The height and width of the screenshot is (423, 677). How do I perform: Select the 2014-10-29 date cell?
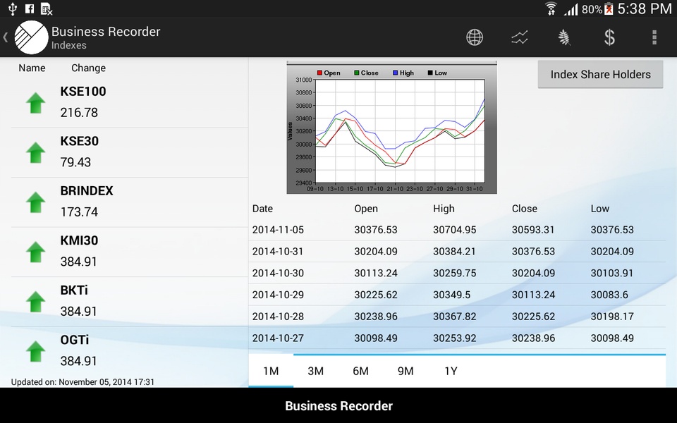[x=278, y=295]
